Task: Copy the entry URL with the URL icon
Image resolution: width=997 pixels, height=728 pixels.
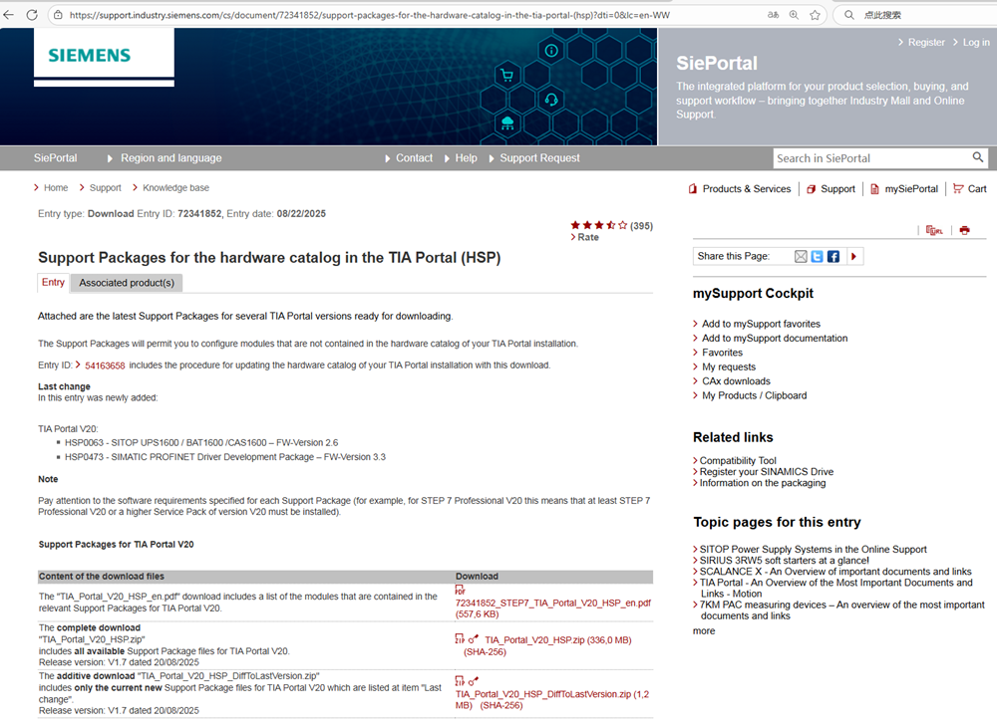Action: pyautogui.click(x=934, y=230)
